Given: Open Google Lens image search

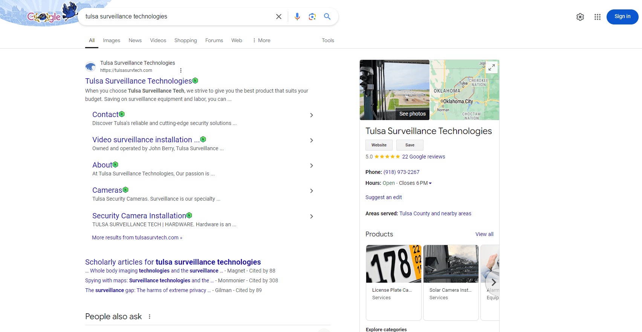Looking at the screenshot, I should (x=312, y=17).
